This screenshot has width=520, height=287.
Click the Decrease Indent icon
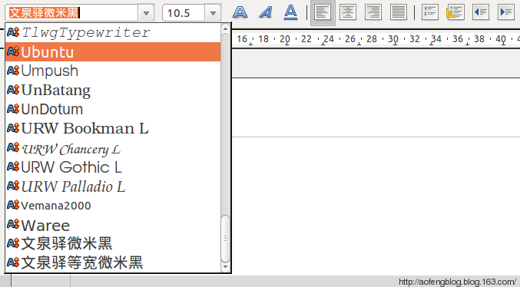481,12
